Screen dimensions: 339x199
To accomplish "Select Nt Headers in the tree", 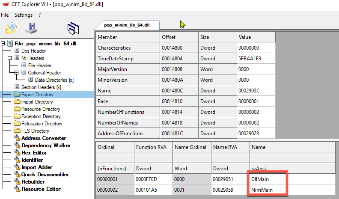I will (33, 58).
